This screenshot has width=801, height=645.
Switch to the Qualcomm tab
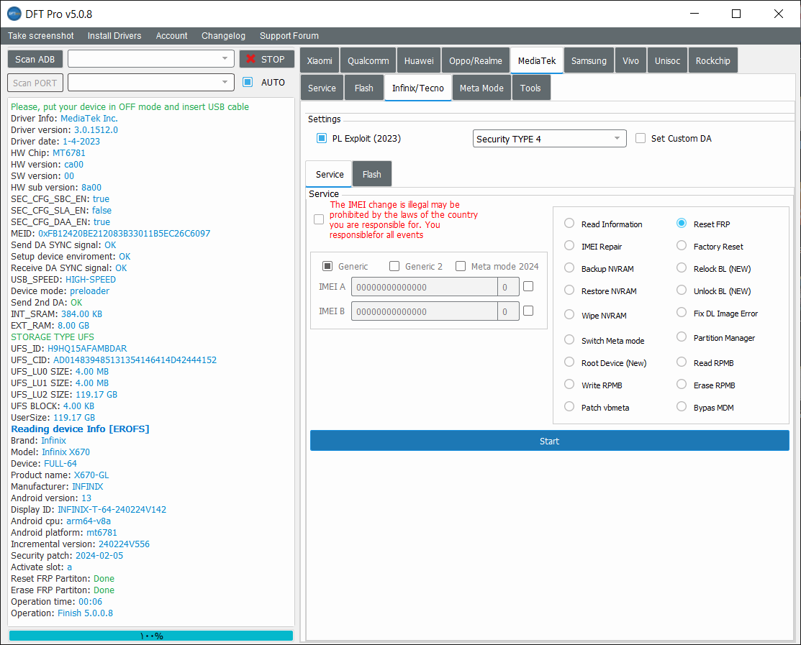[368, 60]
